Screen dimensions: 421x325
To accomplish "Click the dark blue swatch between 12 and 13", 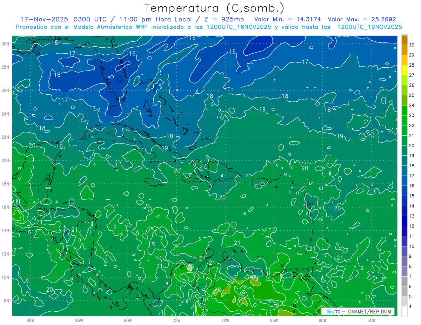I will coord(405,221).
